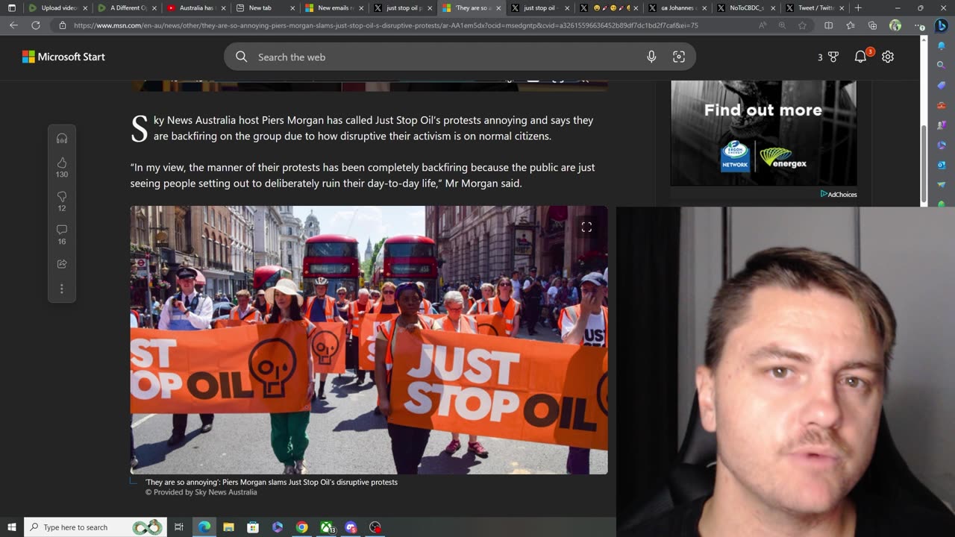Click the page vertical scrollbar
955x537 pixels.
click(x=924, y=164)
